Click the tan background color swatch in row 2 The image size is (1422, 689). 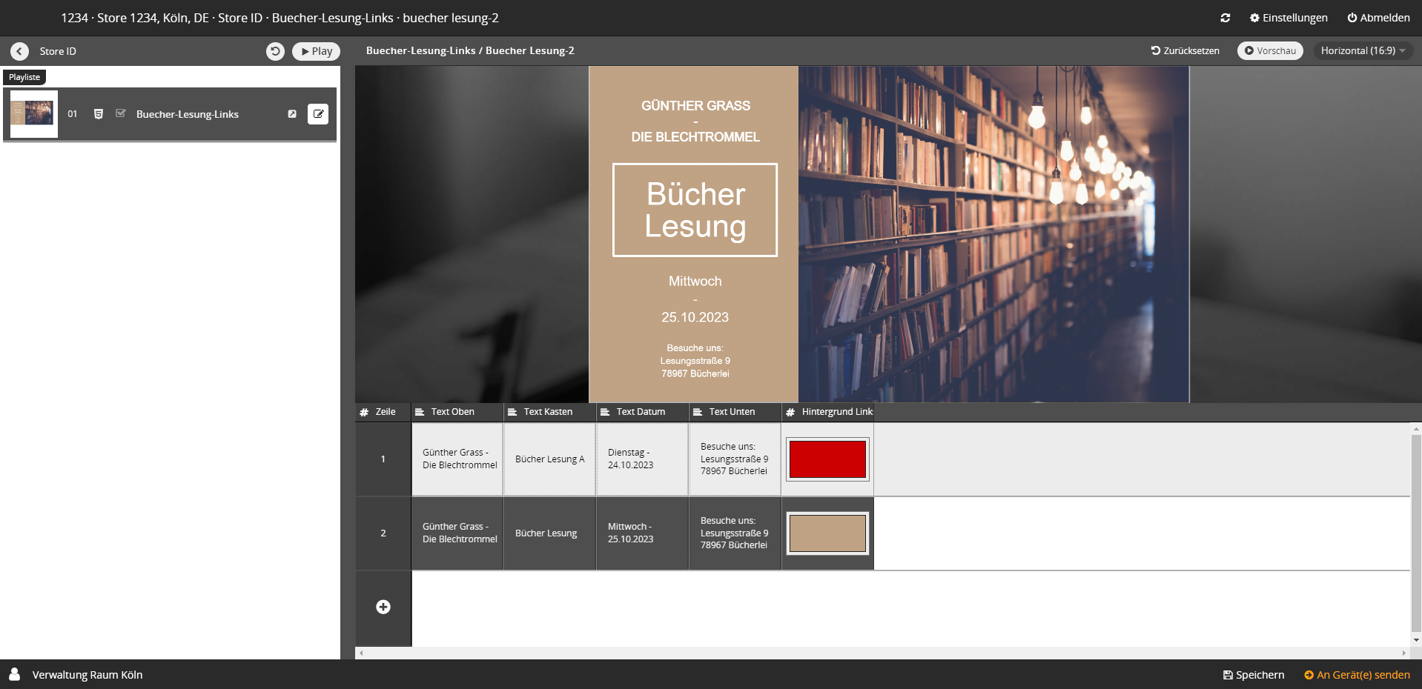coord(827,533)
